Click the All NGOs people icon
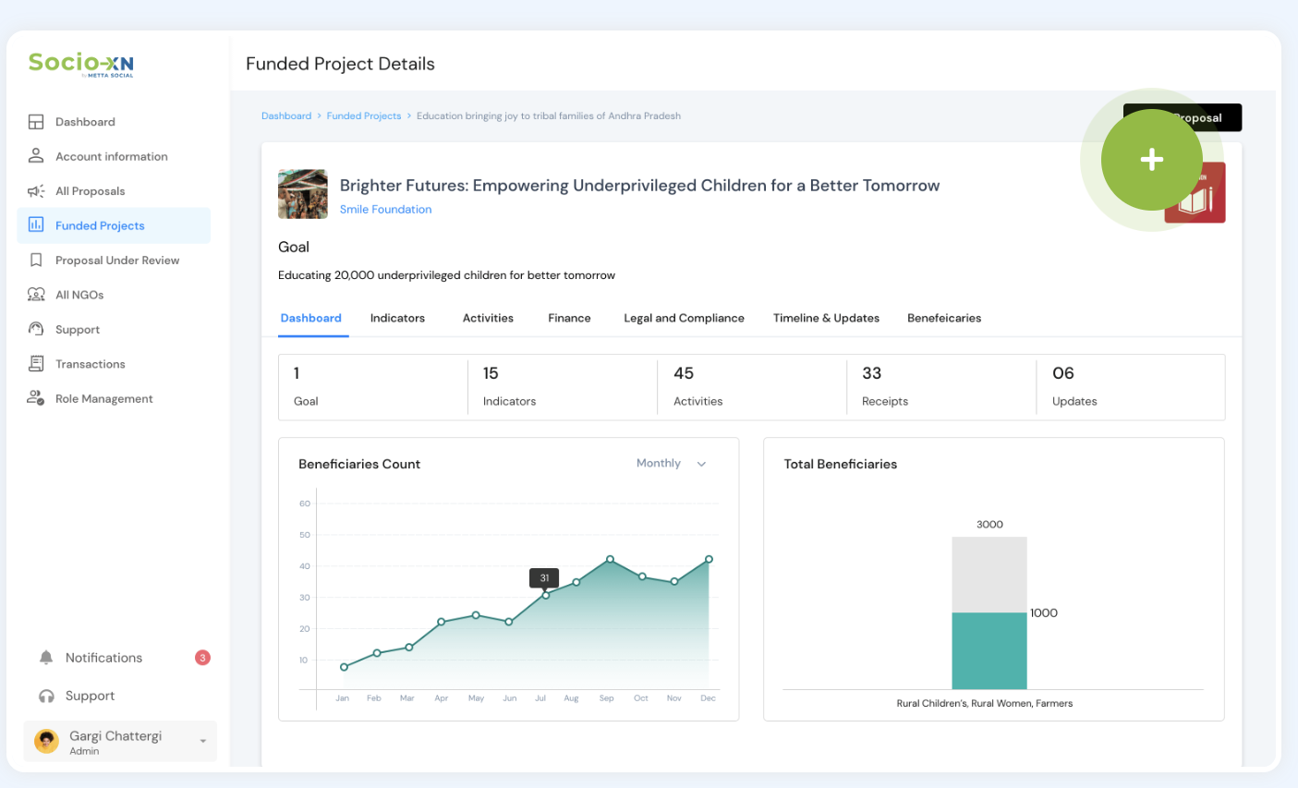1298x788 pixels. (x=36, y=295)
